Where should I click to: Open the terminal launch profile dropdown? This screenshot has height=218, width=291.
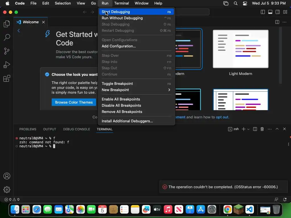pyautogui.click(x=248, y=129)
